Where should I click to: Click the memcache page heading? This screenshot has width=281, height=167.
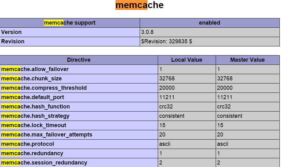[139, 5]
